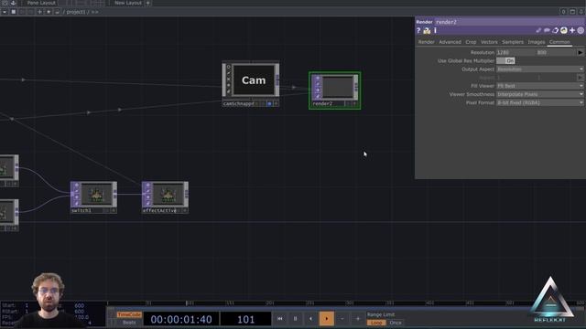Viewport: 586px width, 329px height.
Task: Select New Layout tab
Action: point(128,3)
